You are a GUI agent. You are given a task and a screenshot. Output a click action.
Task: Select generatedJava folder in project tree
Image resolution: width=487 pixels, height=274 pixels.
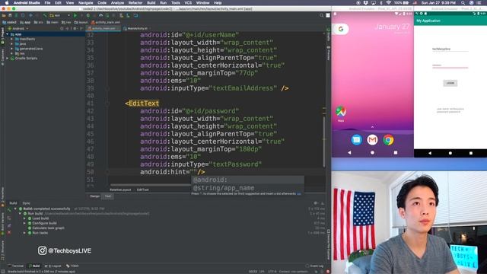[x=29, y=49]
